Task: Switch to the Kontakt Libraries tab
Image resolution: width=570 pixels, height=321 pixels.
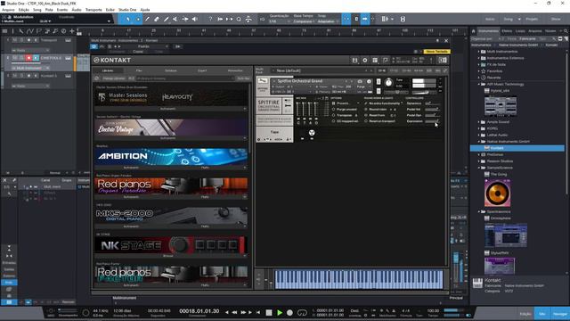Action: tap(108, 70)
